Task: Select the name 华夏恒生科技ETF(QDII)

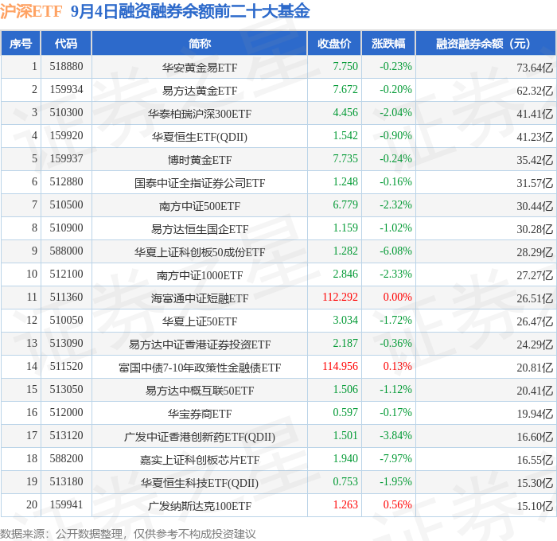Action: coord(200,483)
